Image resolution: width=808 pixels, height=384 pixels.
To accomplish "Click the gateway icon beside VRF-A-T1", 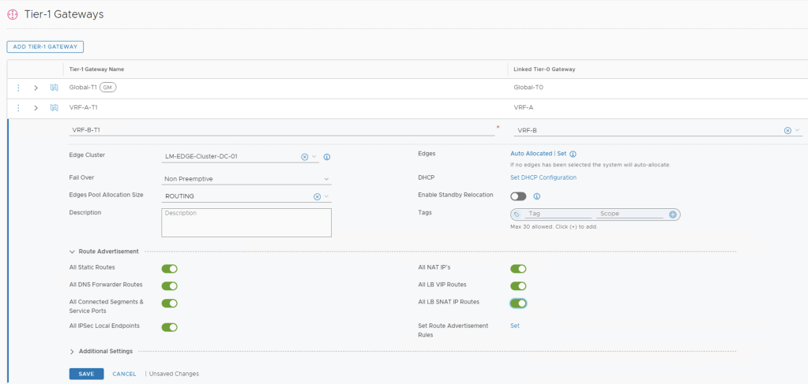I will click(x=54, y=107).
